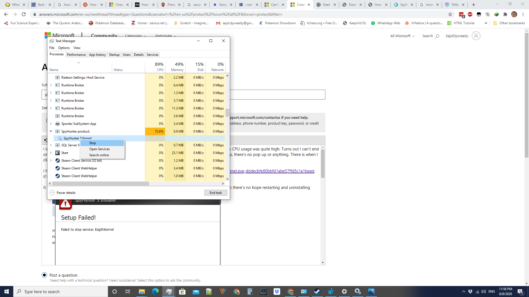The height and width of the screenshot is (297, 529).
Task: Click the volume icon in system tray
Action: (483, 291)
